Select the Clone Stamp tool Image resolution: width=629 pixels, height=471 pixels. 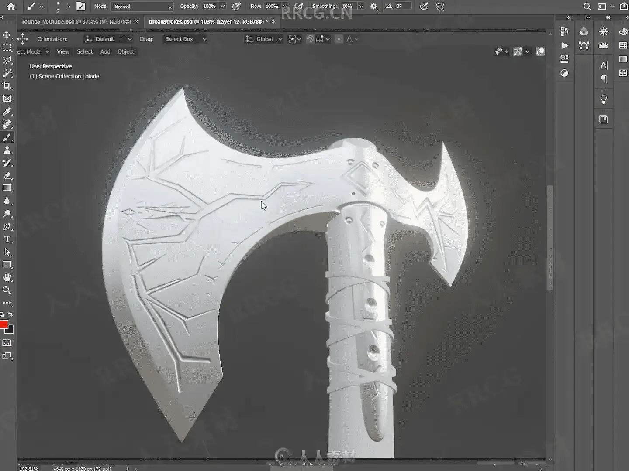7,150
